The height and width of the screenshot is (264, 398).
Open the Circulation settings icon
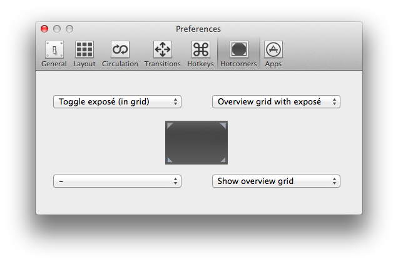click(x=120, y=50)
